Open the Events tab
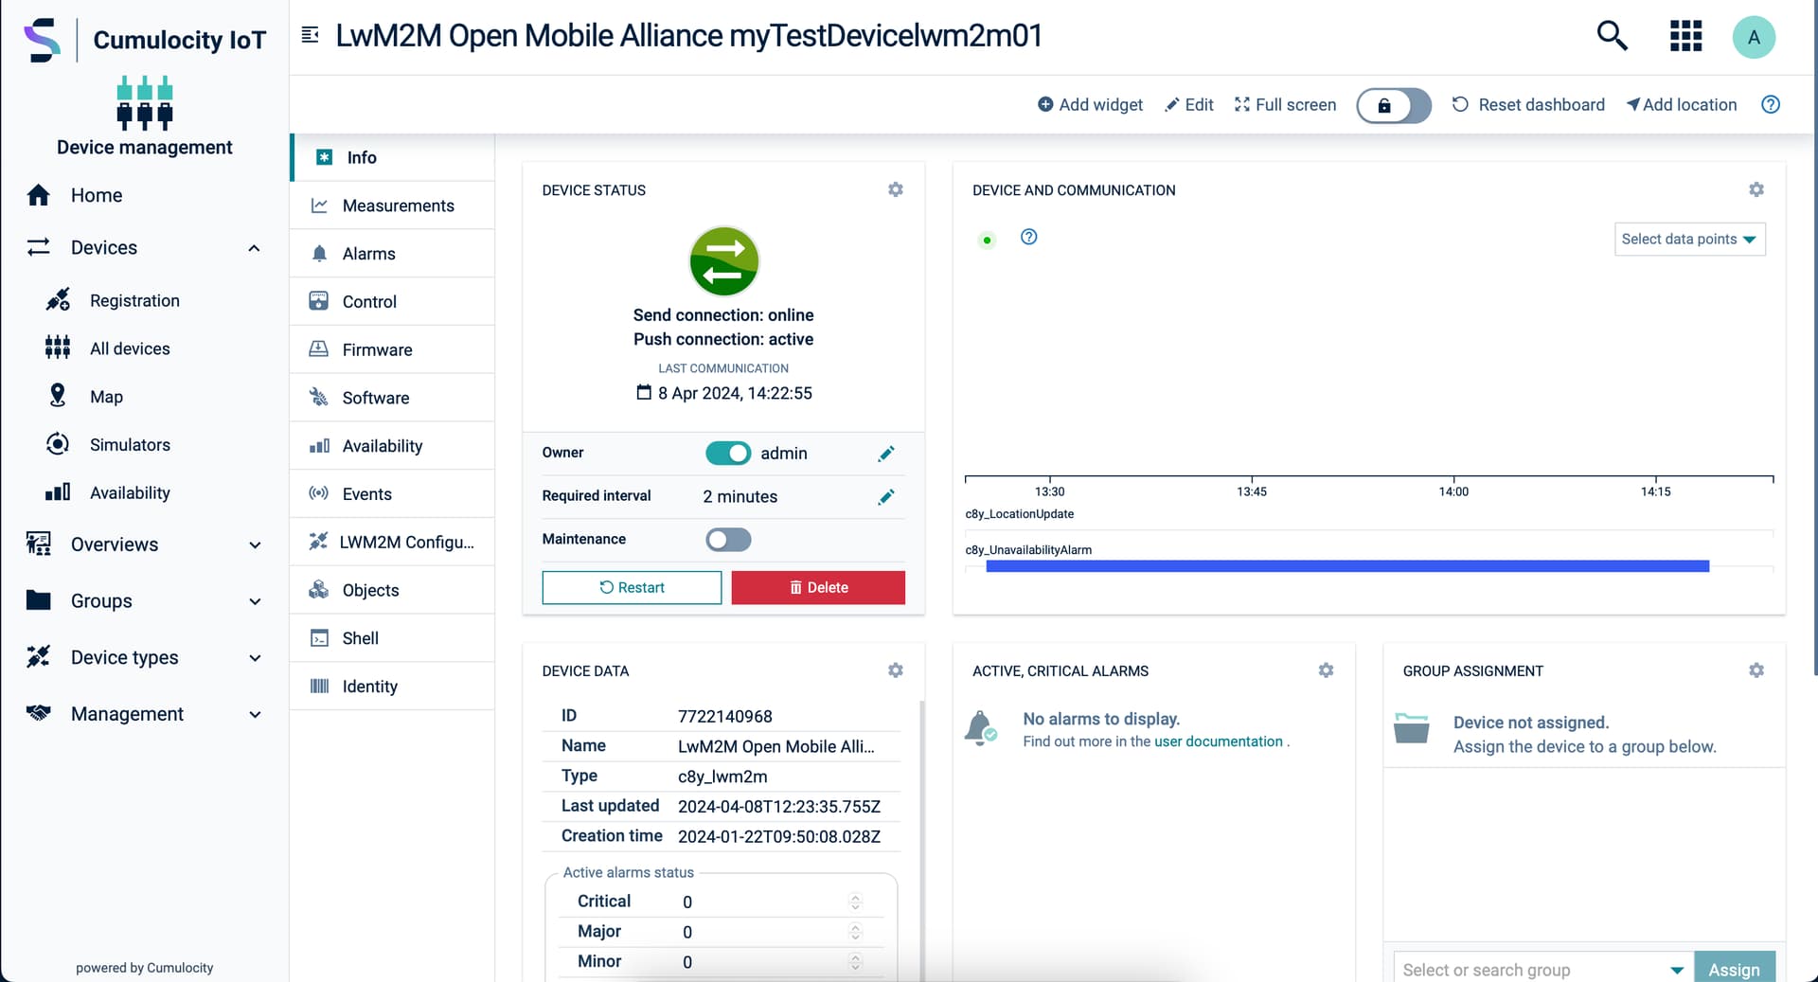This screenshot has height=982, width=1818. tap(393, 494)
